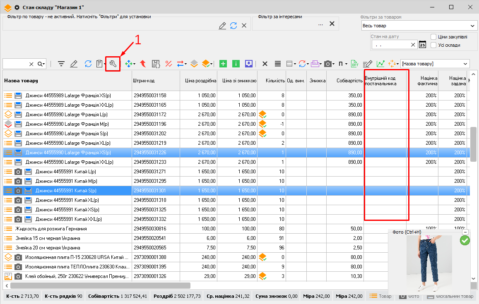Click the green chart graph icon
The width and height of the screenshot is (479, 304).
[x=380, y=64]
